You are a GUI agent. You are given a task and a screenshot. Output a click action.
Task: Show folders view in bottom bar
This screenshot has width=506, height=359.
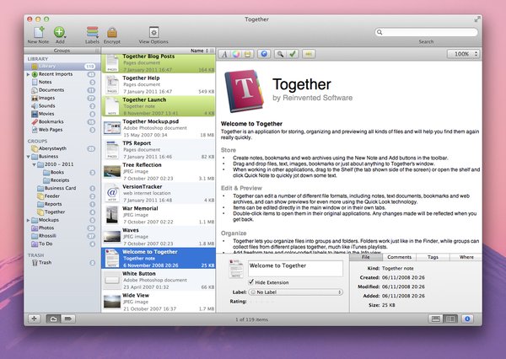click(x=54, y=319)
